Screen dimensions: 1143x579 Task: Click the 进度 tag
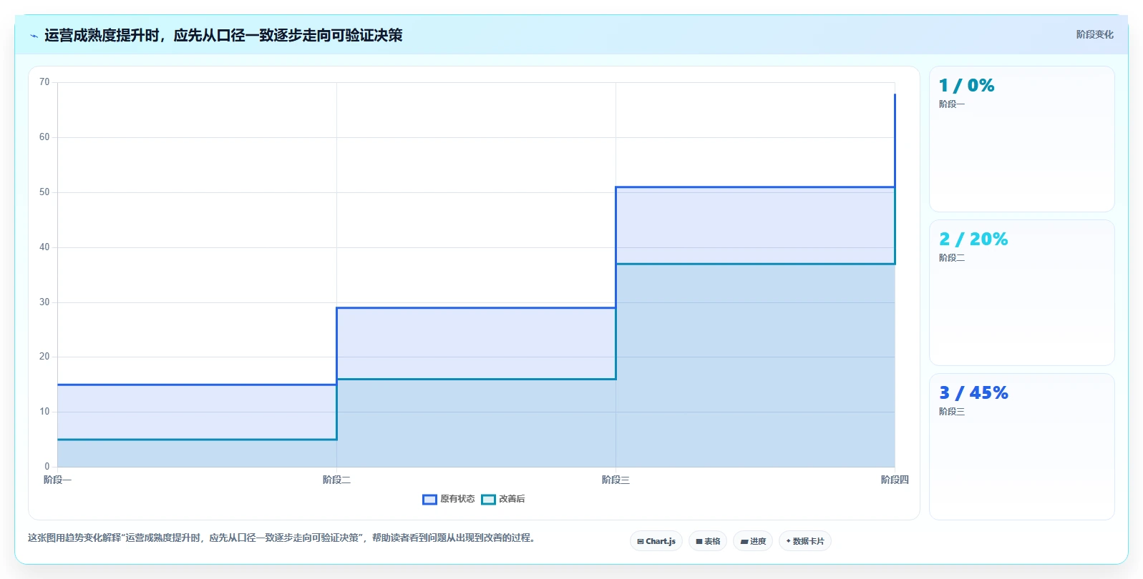(x=753, y=541)
